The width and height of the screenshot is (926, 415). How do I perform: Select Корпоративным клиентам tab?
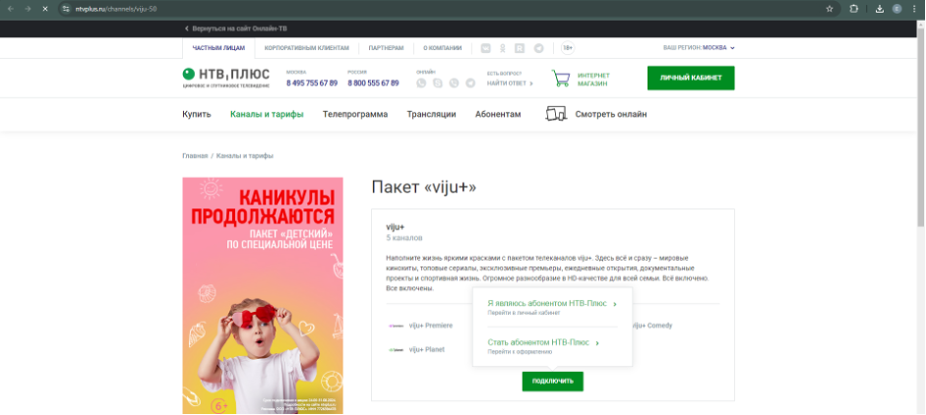tap(306, 48)
